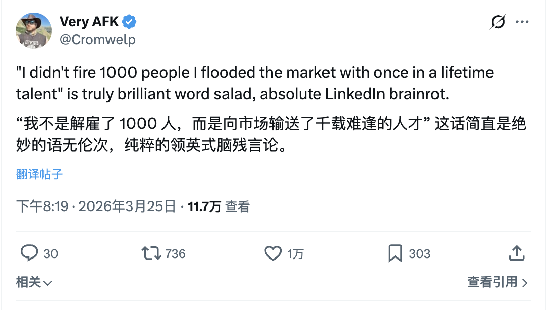Image resolution: width=546 pixels, height=310 pixels.
Task: Click the display name Very AFK
Action: [x=89, y=22]
